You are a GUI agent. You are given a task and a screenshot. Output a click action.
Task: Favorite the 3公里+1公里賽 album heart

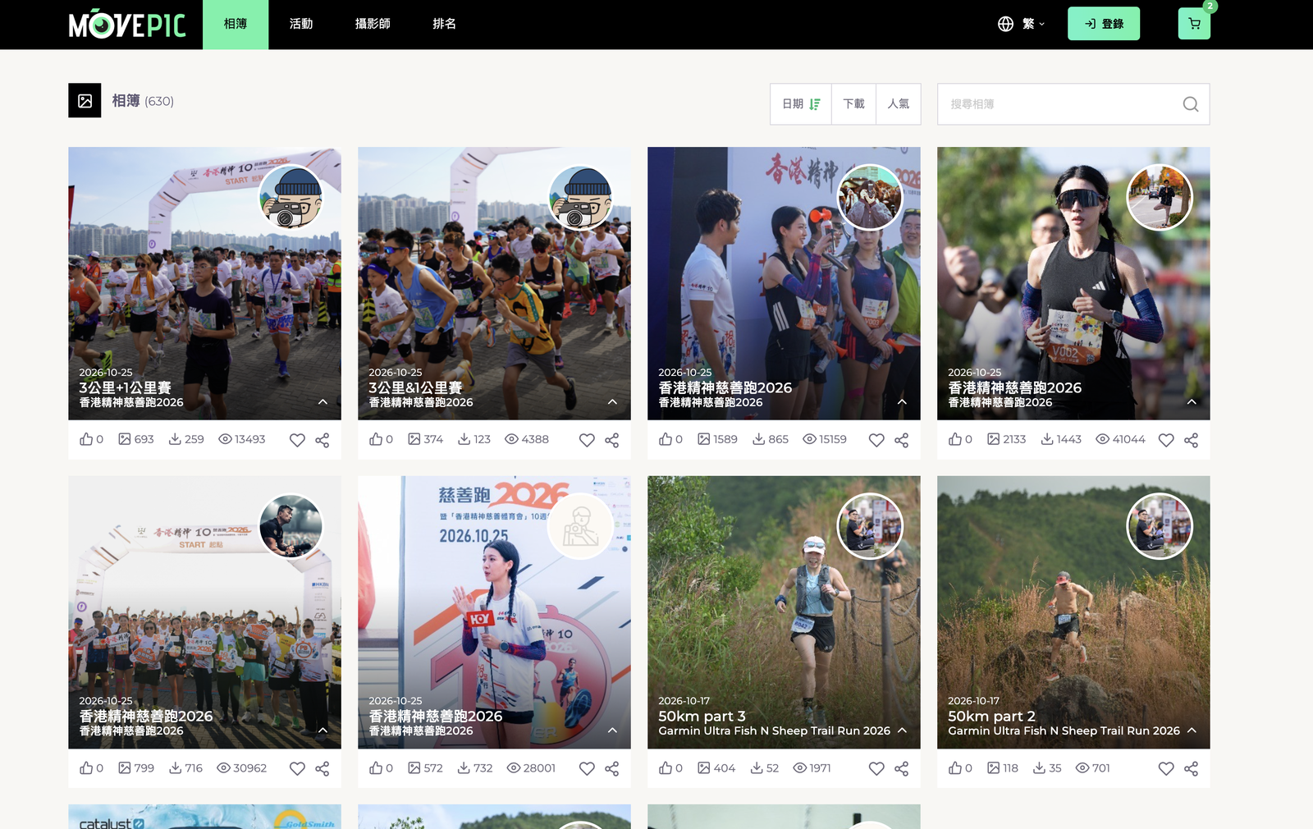(297, 440)
